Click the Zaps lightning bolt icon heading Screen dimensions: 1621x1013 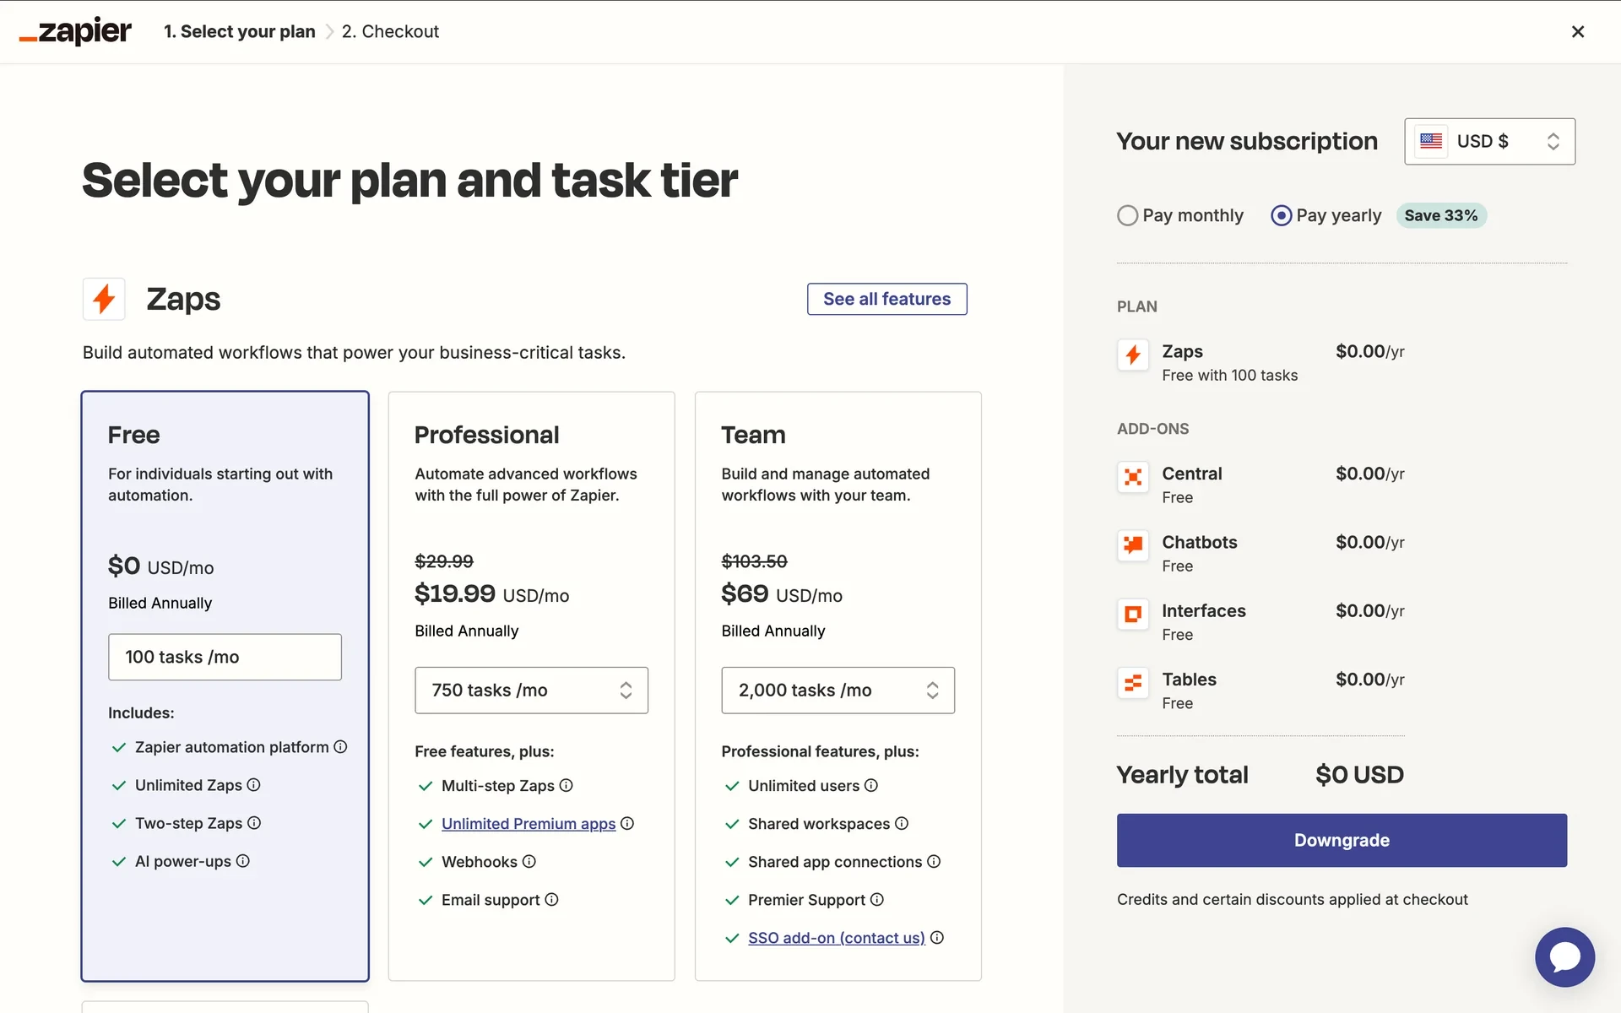pyautogui.click(x=104, y=299)
